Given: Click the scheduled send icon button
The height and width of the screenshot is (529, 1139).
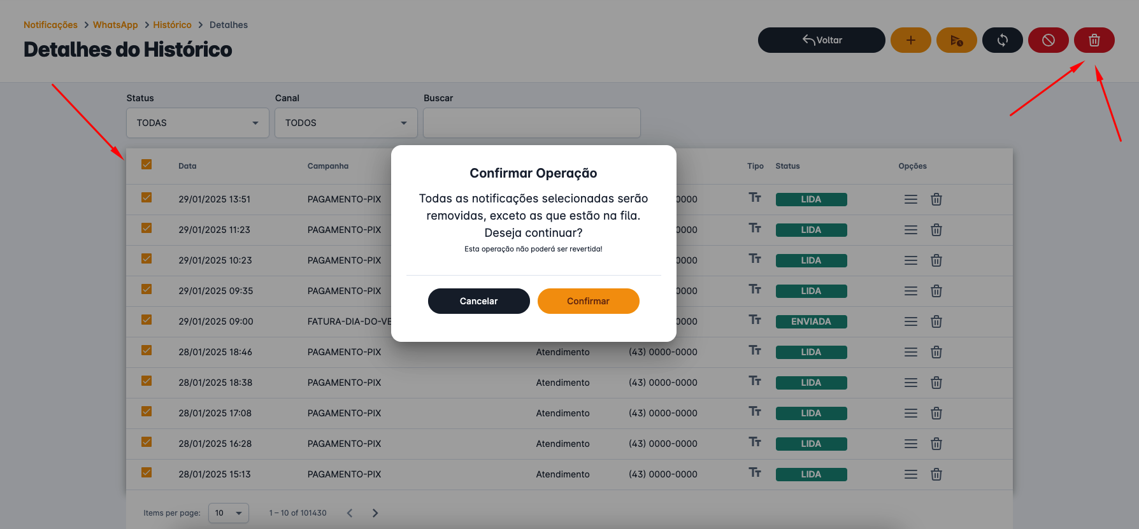Looking at the screenshot, I should [956, 40].
